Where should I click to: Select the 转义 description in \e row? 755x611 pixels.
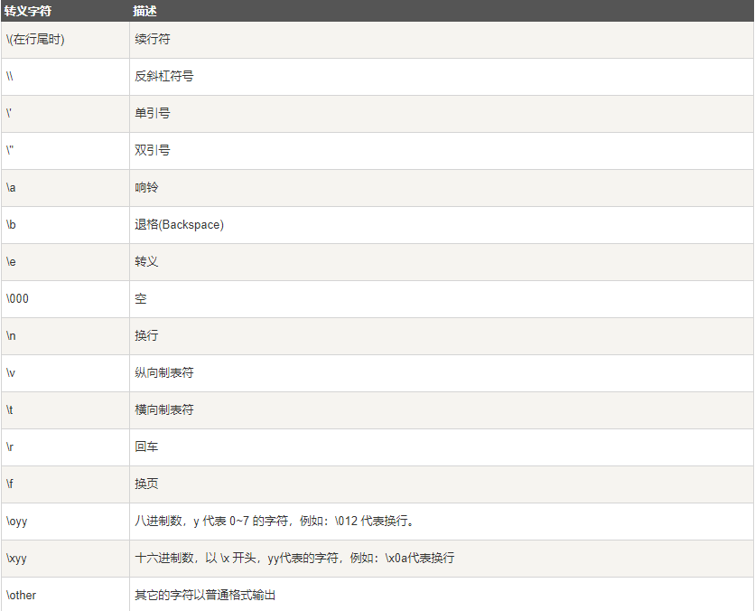[x=146, y=261]
